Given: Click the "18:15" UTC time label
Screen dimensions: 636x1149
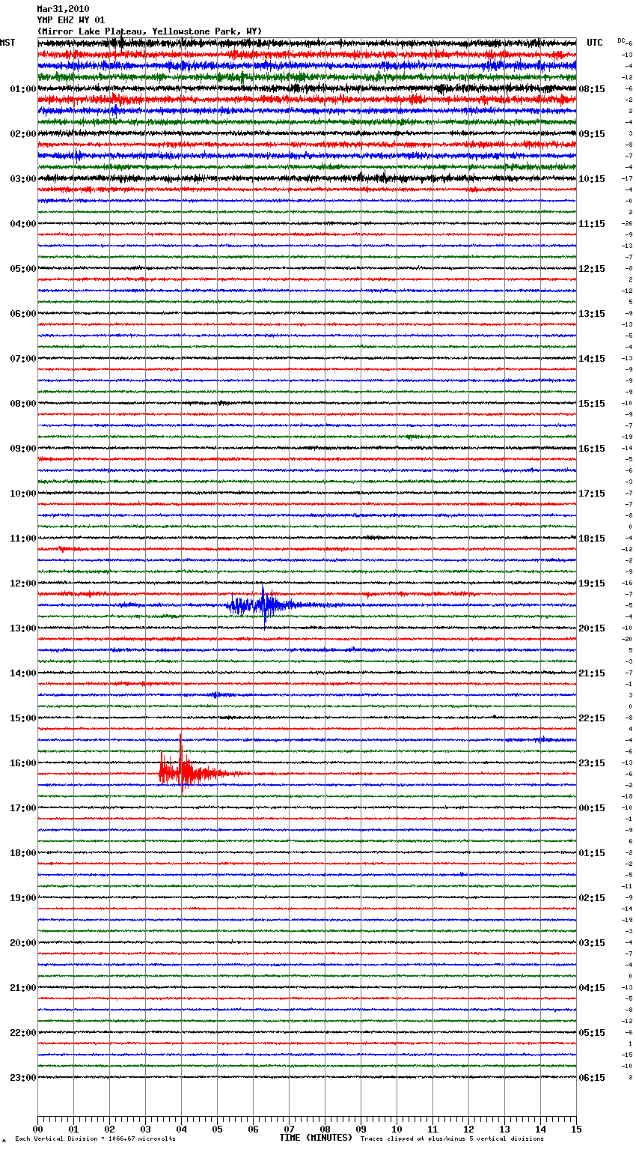Looking at the screenshot, I should [x=592, y=539].
